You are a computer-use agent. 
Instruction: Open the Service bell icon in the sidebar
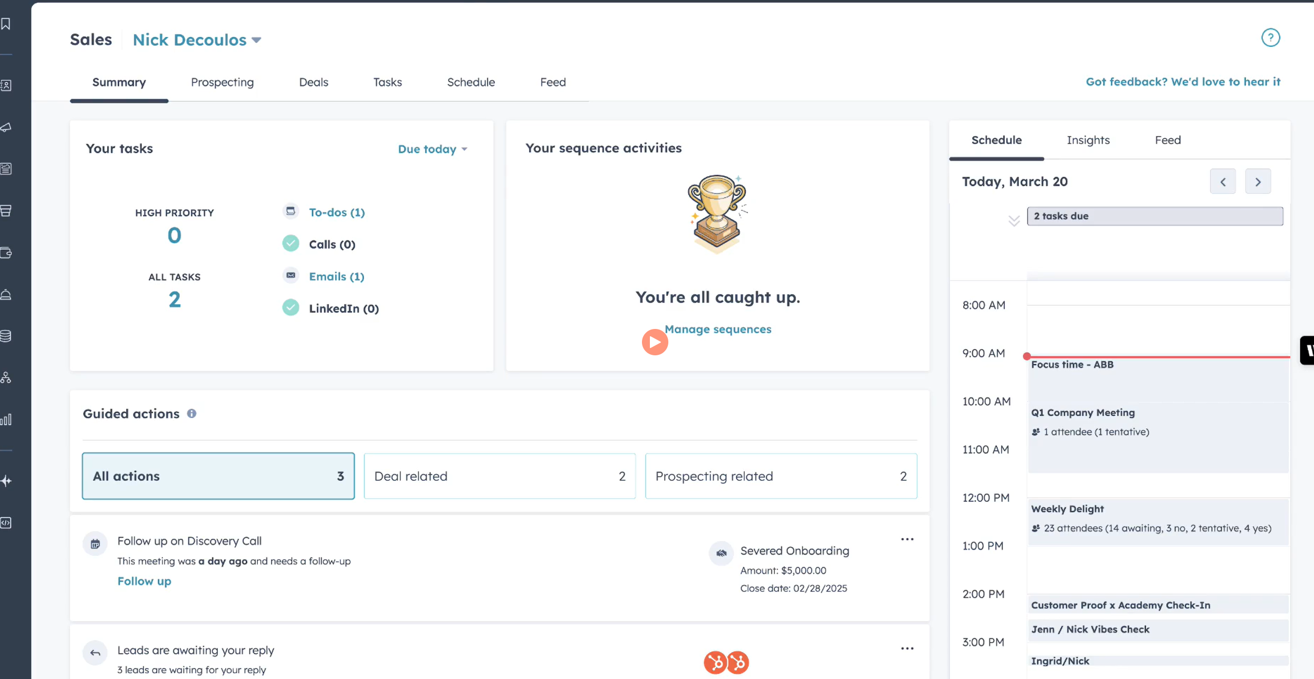pos(6,295)
